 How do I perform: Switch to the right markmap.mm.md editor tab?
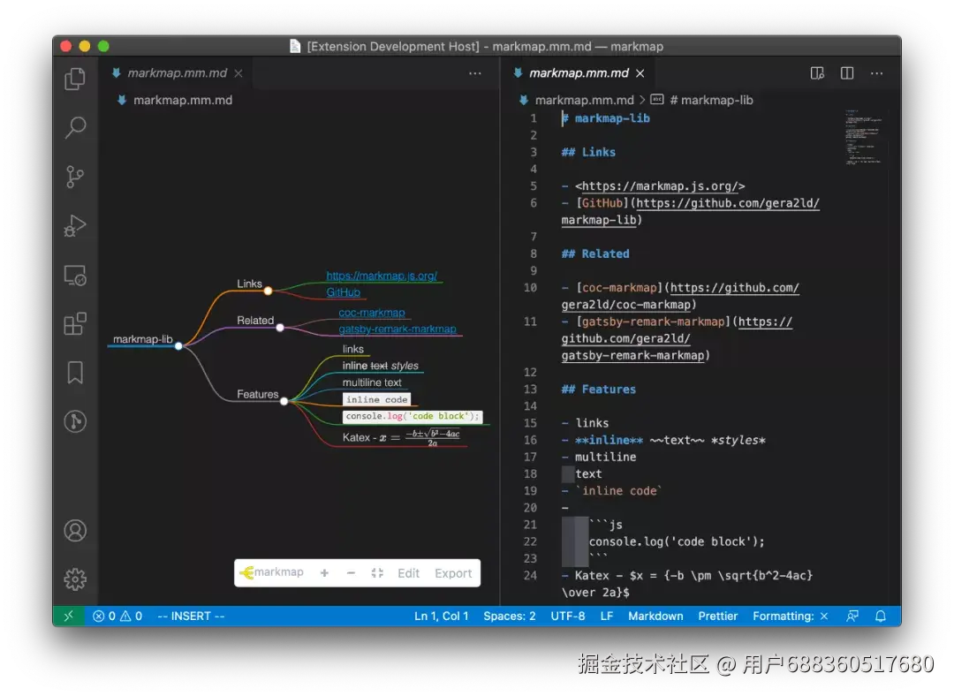(x=578, y=73)
